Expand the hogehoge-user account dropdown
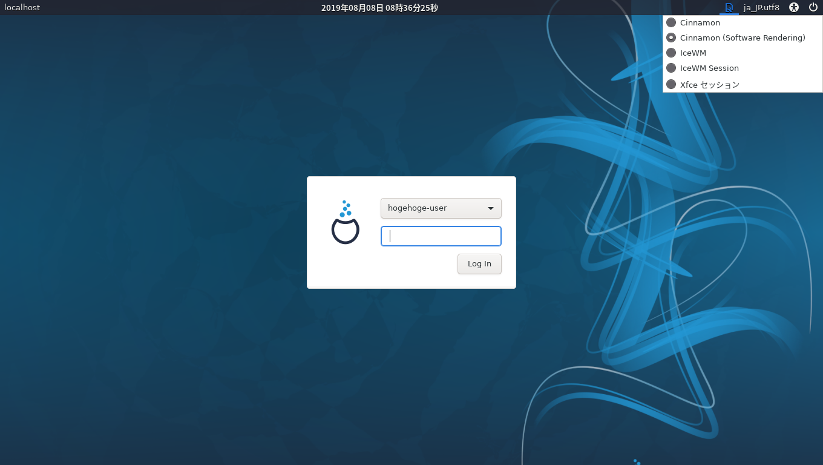Image resolution: width=823 pixels, height=465 pixels. [441, 208]
